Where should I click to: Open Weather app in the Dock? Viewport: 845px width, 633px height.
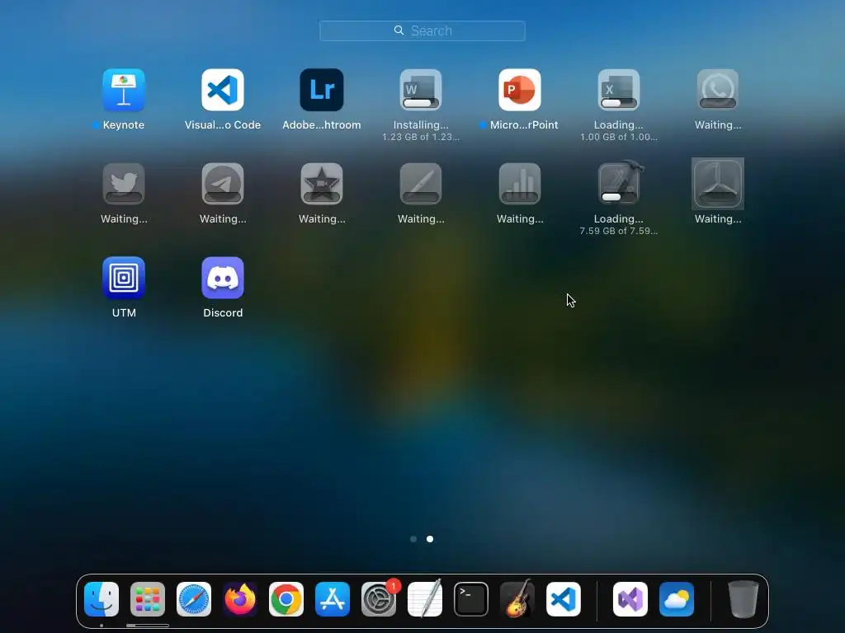click(x=677, y=599)
